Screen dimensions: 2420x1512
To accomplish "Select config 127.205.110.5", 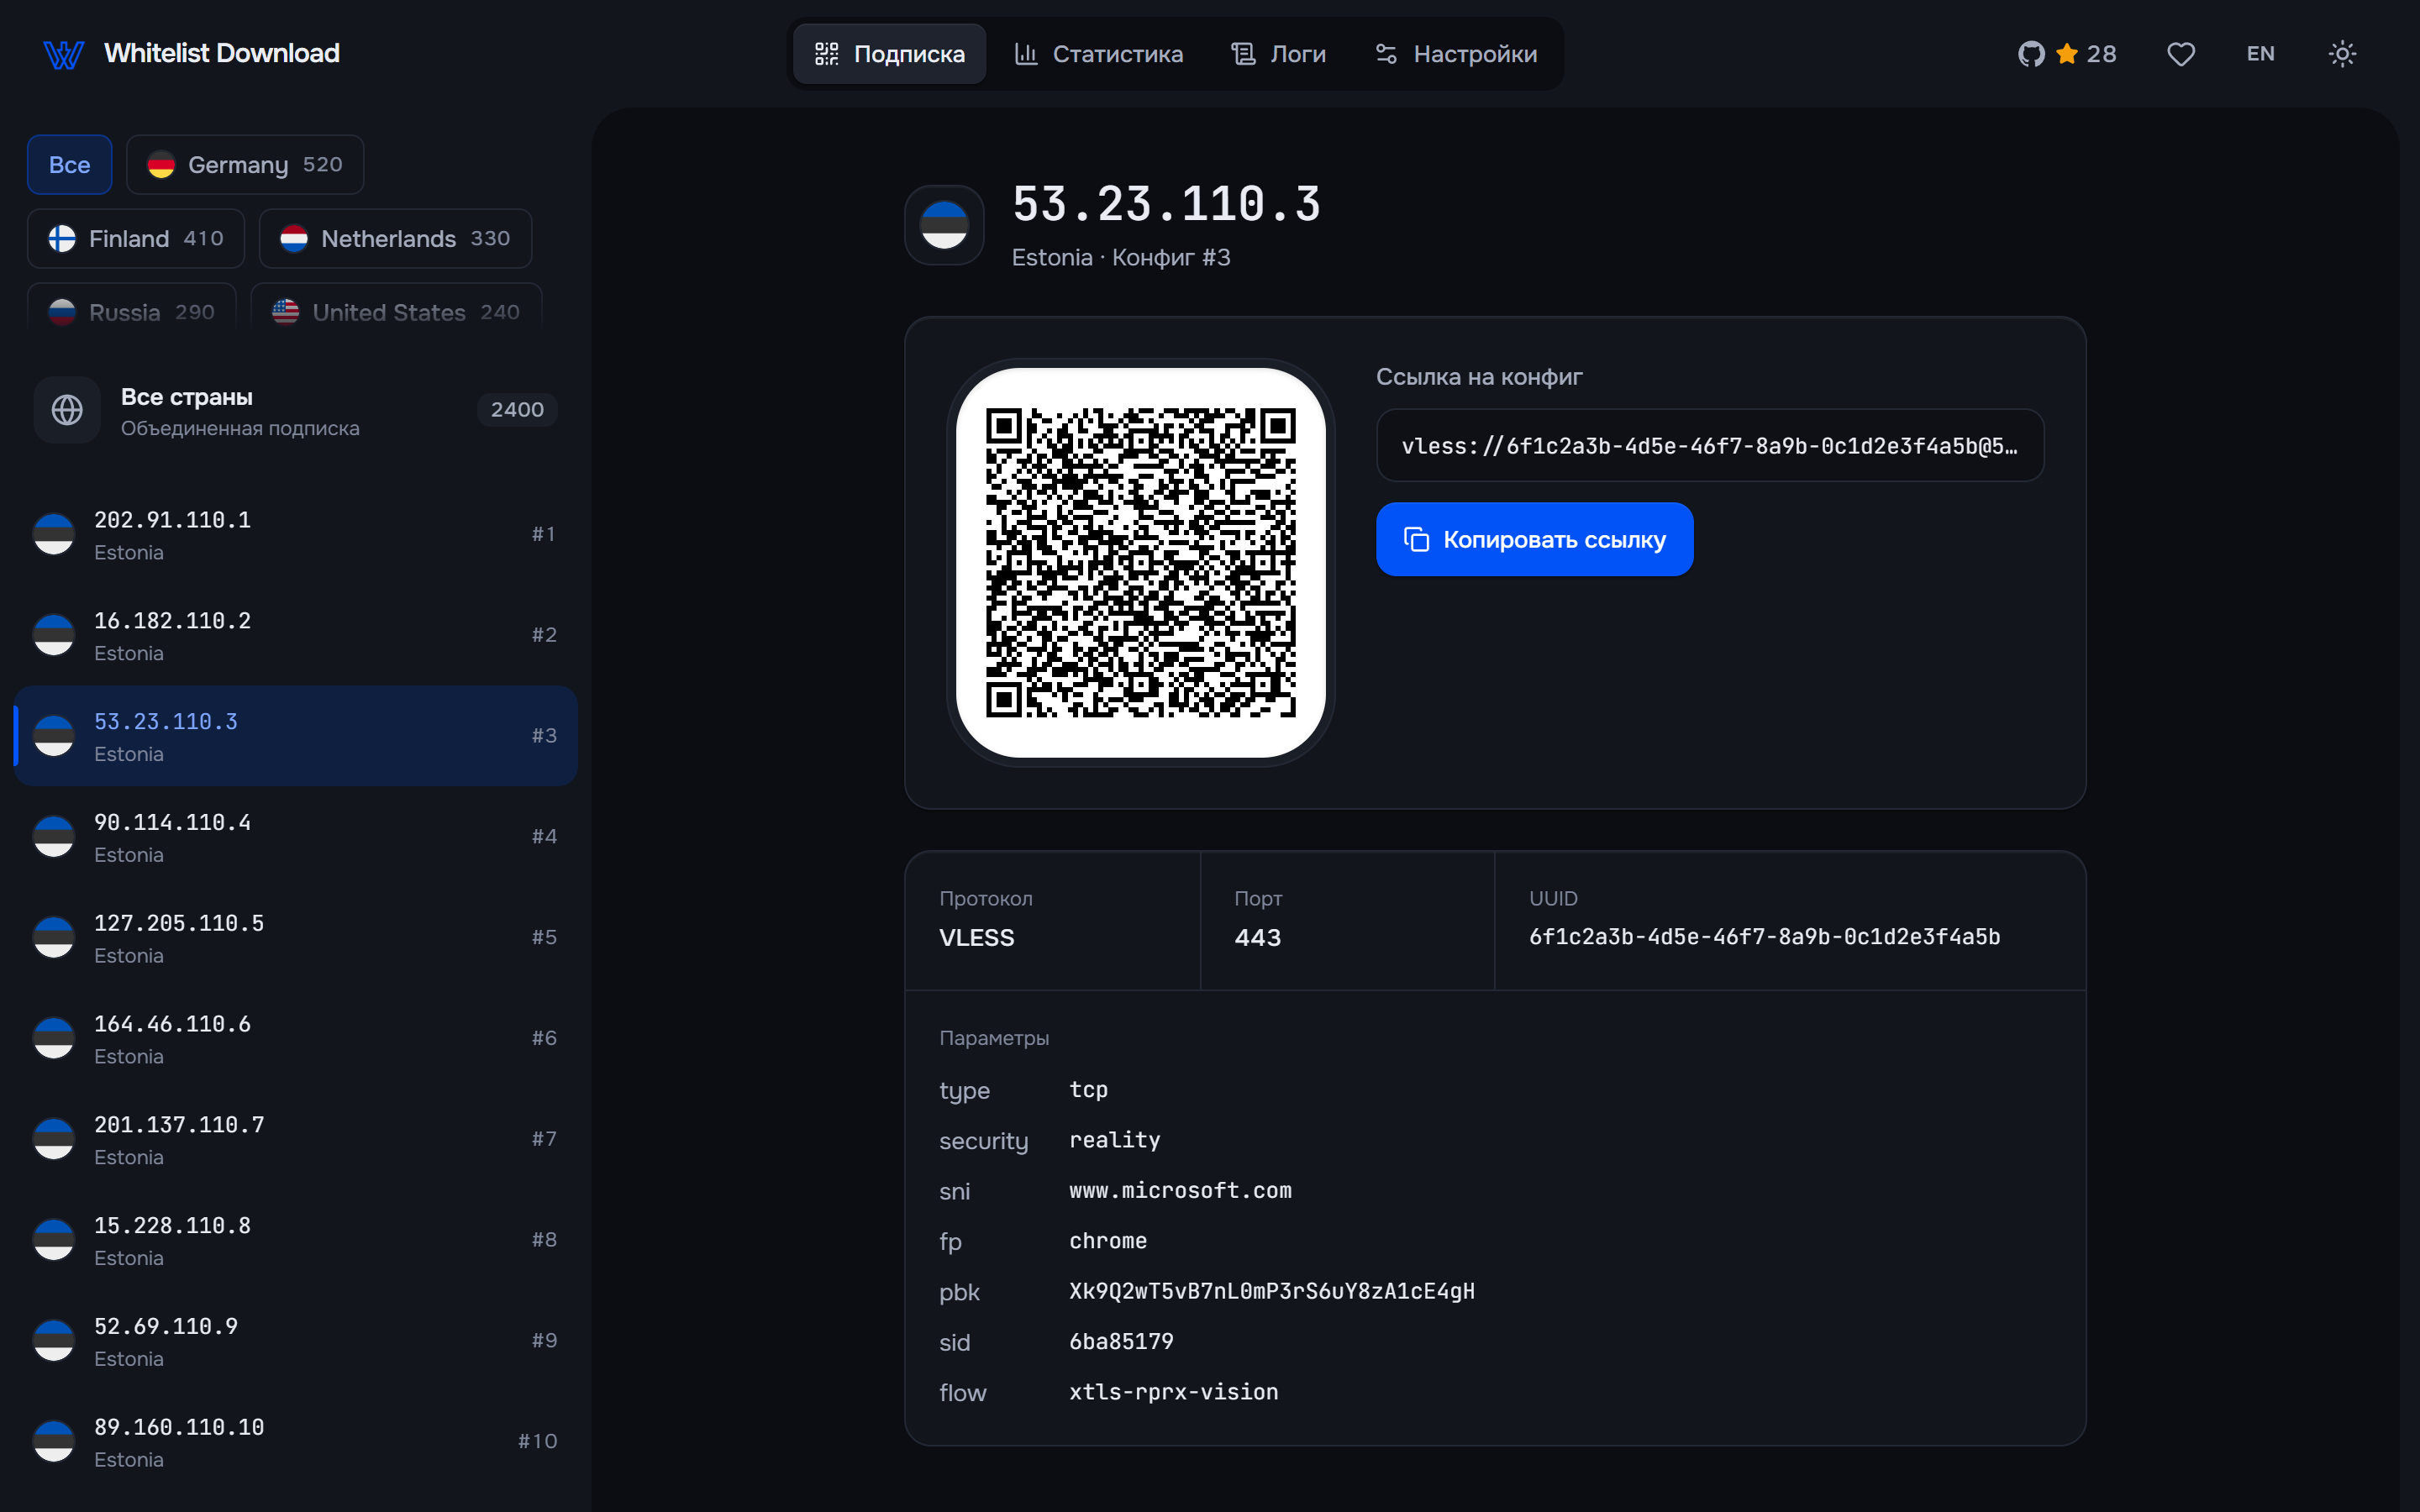I will [x=295, y=938].
